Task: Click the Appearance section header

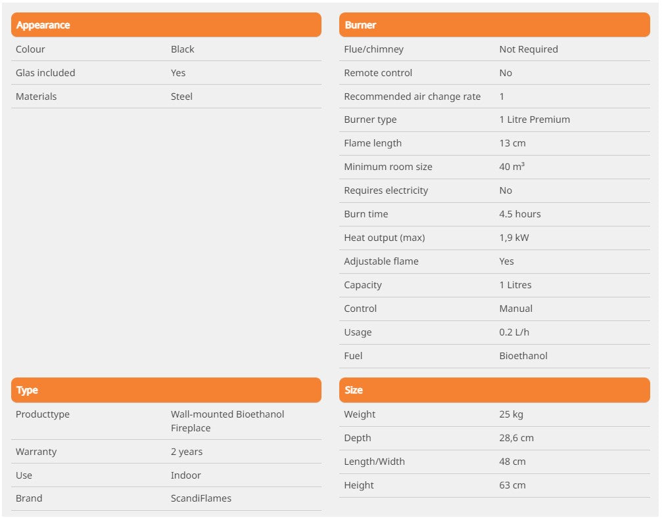Action: click(43, 25)
